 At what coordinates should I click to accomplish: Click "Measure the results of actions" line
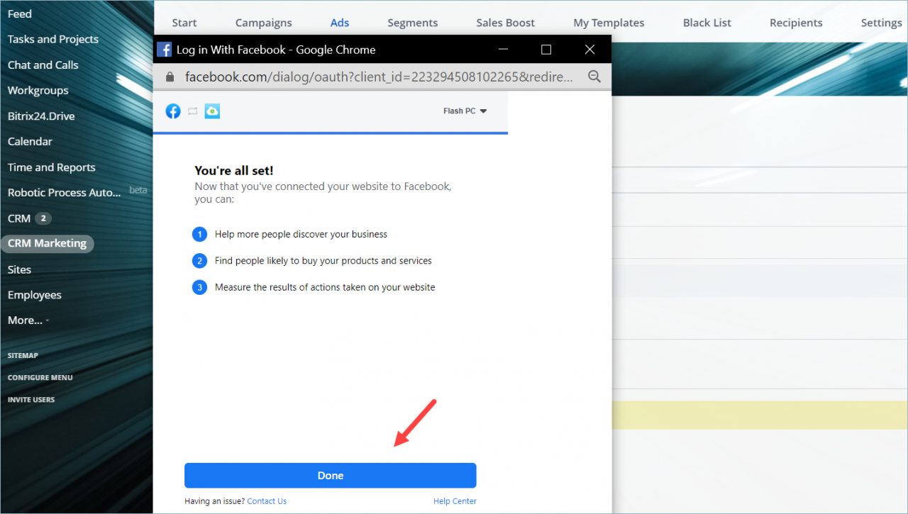coord(325,287)
